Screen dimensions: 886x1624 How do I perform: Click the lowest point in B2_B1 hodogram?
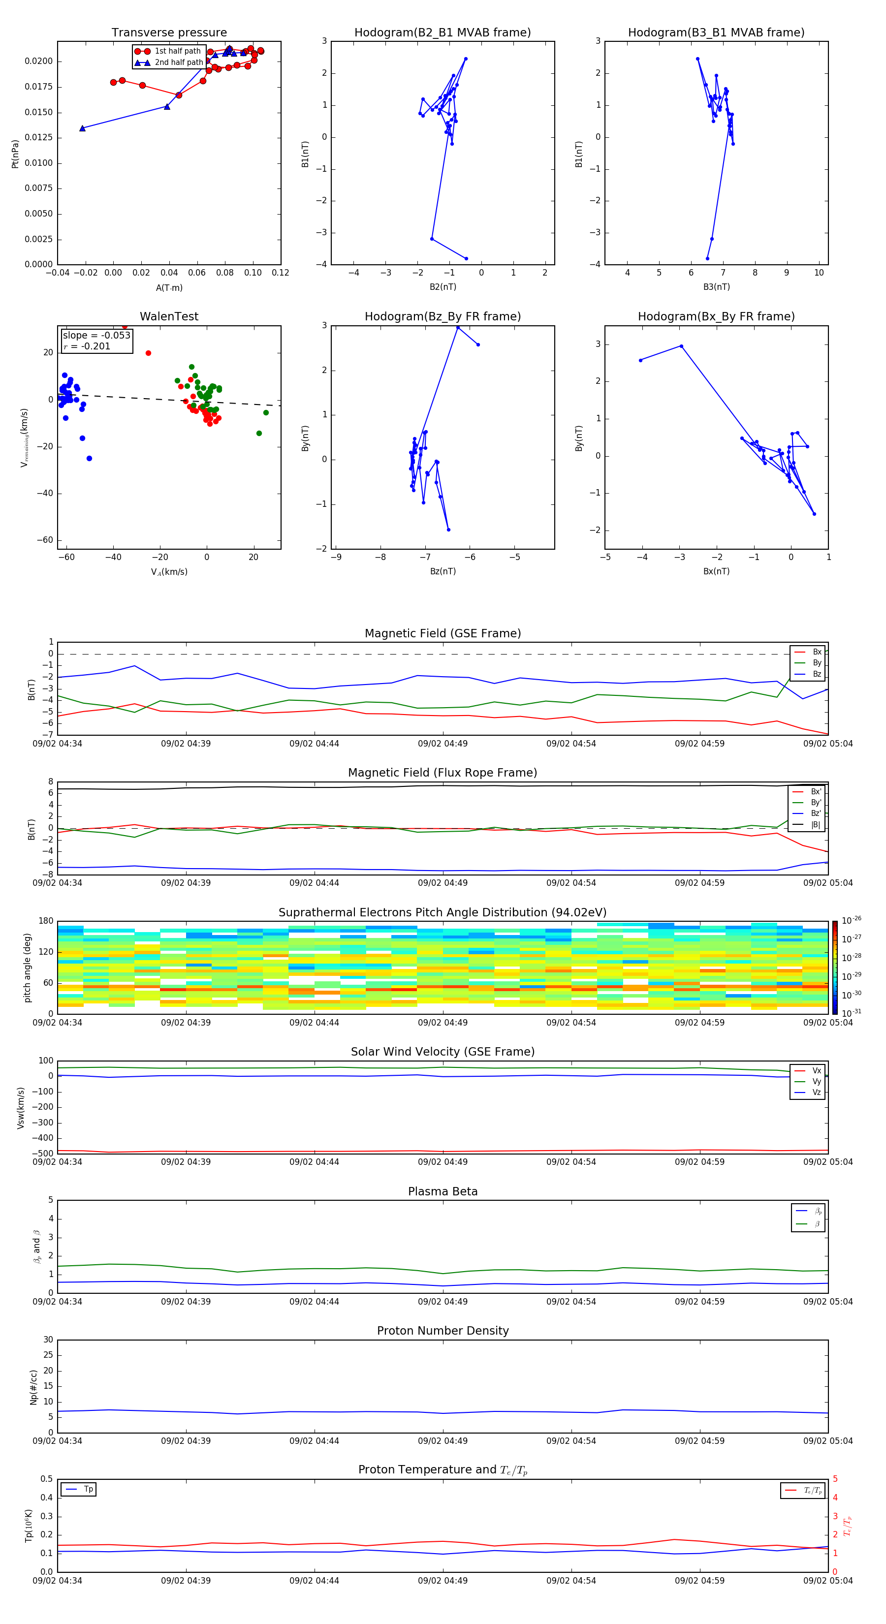466,258
